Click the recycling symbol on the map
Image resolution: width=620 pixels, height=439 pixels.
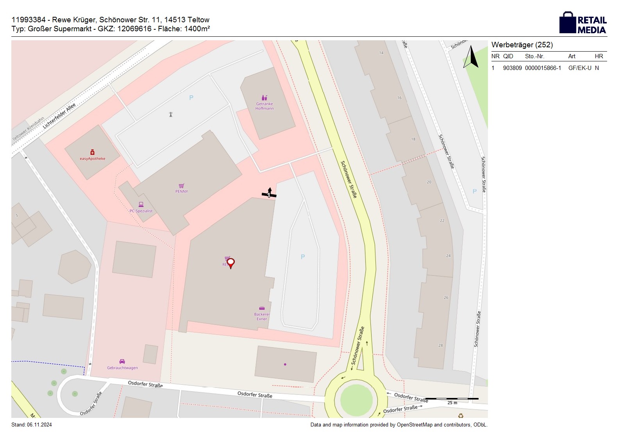click(461, 416)
